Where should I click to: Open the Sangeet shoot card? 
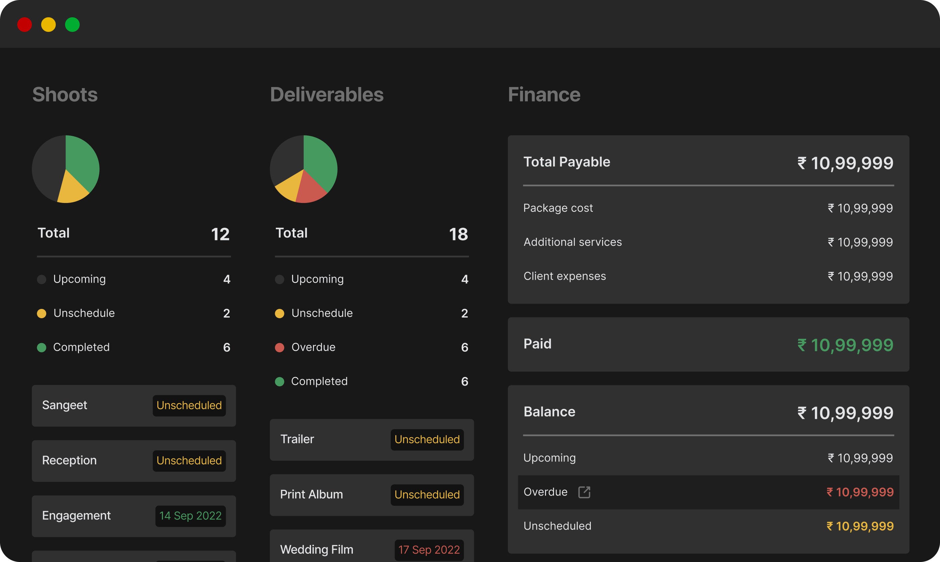pyautogui.click(x=134, y=406)
